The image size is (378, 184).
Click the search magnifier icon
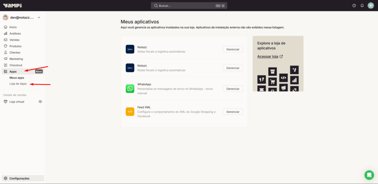pyautogui.click(x=156, y=6)
